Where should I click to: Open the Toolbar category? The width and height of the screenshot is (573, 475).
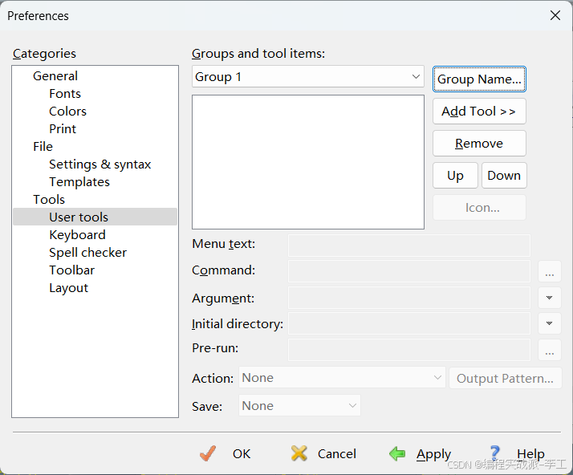72,270
